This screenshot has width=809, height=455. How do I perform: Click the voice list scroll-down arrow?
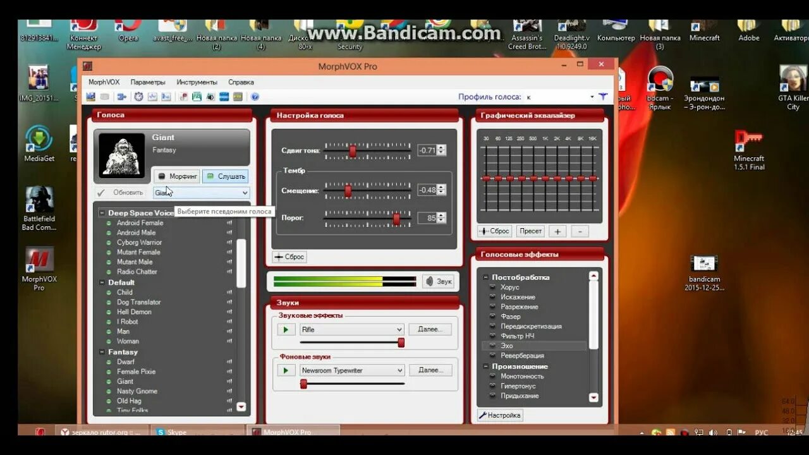(241, 407)
